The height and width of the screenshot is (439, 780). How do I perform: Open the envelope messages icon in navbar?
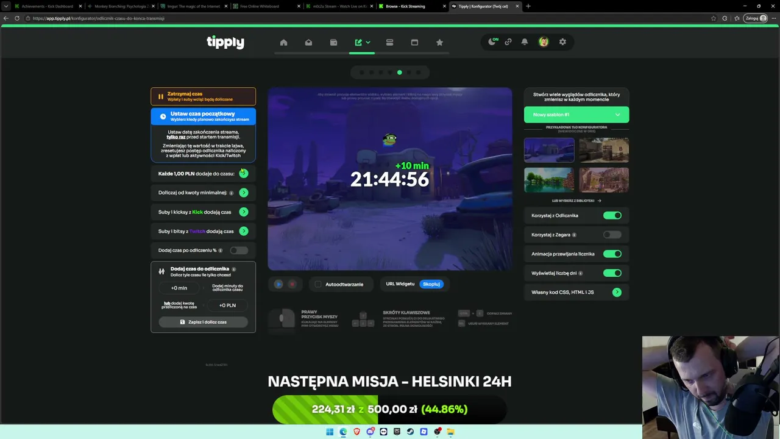pos(308,42)
